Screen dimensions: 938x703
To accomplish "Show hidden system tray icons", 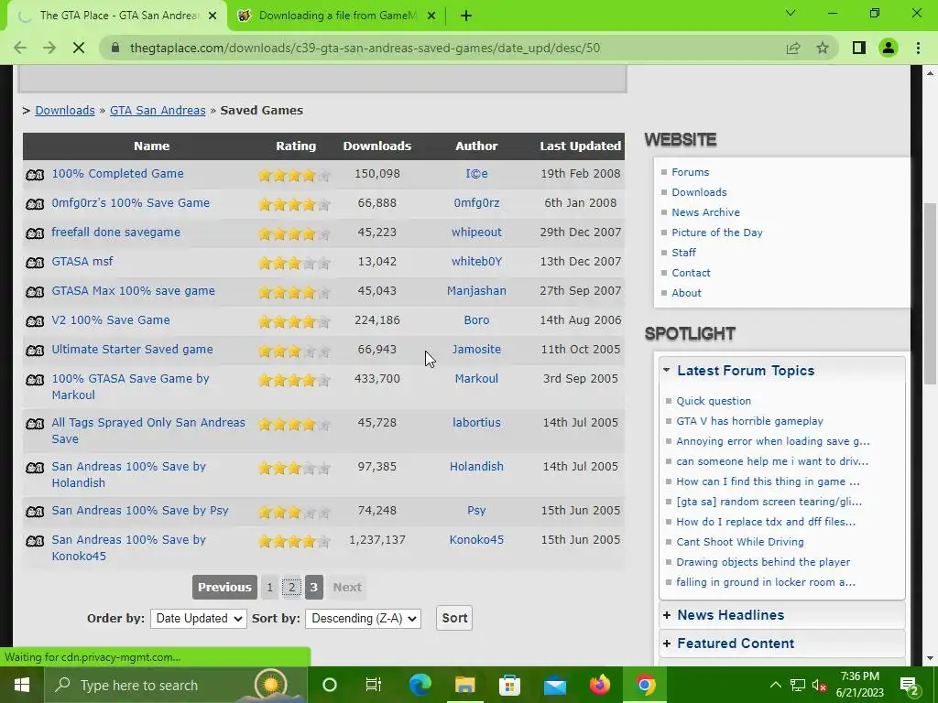I will [x=775, y=685].
